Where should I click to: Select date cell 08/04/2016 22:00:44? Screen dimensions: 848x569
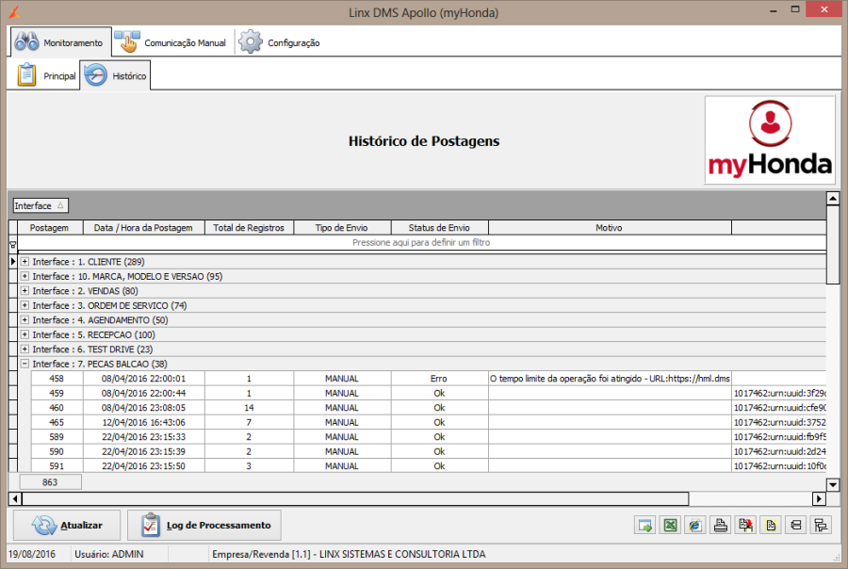[x=143, y=393]
